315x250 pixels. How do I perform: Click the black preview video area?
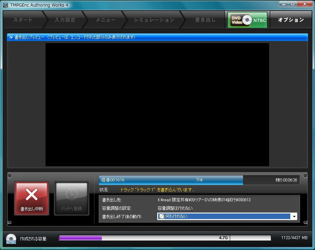click(x=157, y=105)
